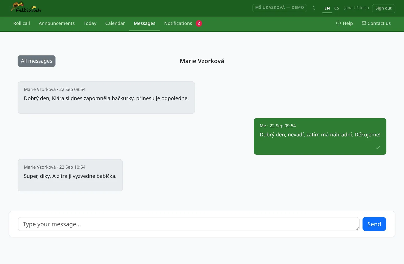
Task: Click timestamp 22 Sep 10:54
Action: tap(72, 167)
